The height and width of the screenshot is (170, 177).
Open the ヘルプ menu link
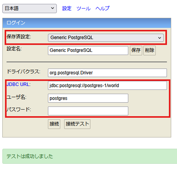tap(102, 9)
